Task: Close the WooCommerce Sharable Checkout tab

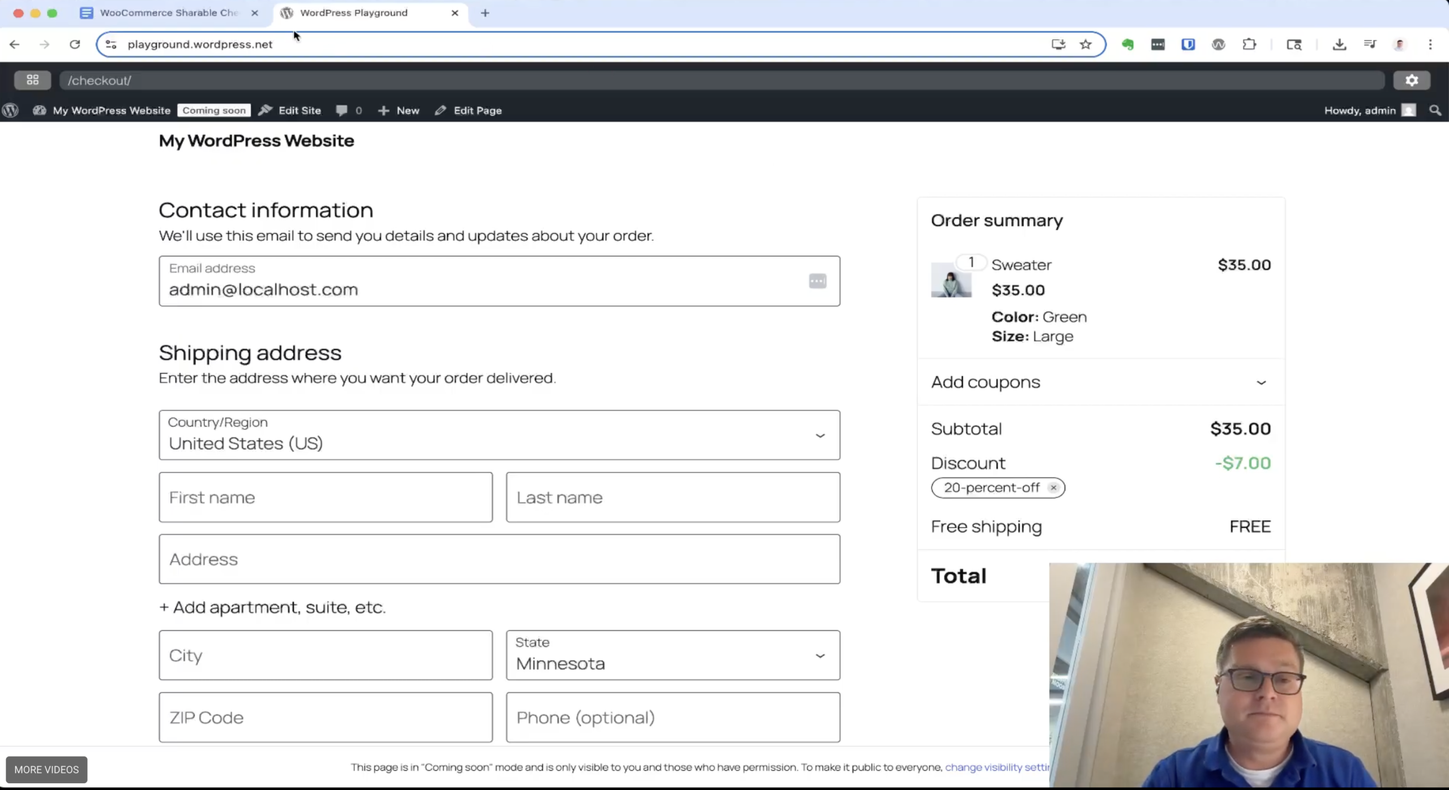Action: pos(255,13)
